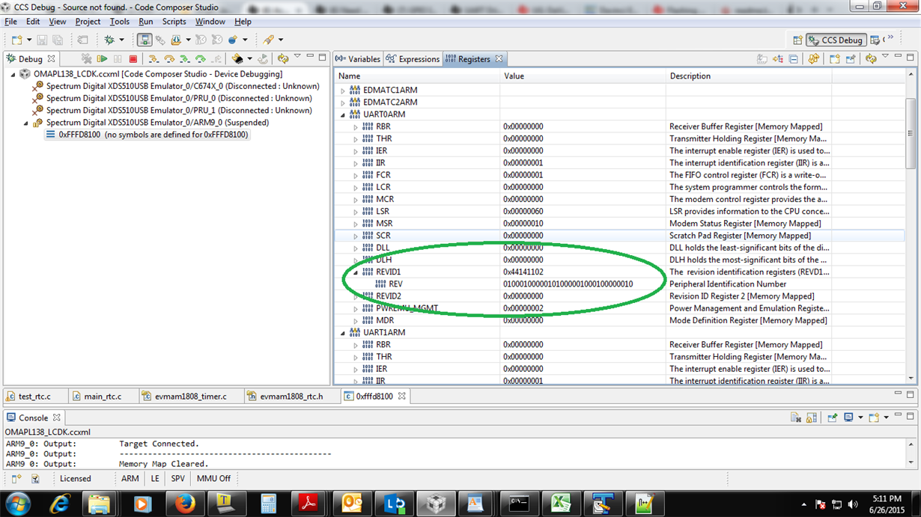The image size is (921, 517).
Task: Click the CPU Reset chip icon
Action: pyautogui.click(x=237, y=58)
